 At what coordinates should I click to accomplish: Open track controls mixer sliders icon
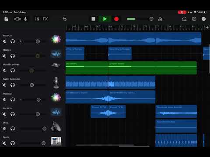coord(37,19)
